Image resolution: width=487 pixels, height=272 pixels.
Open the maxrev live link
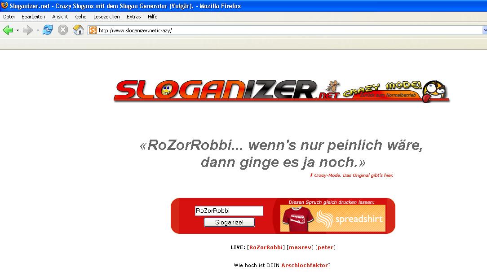pos(300,247)
